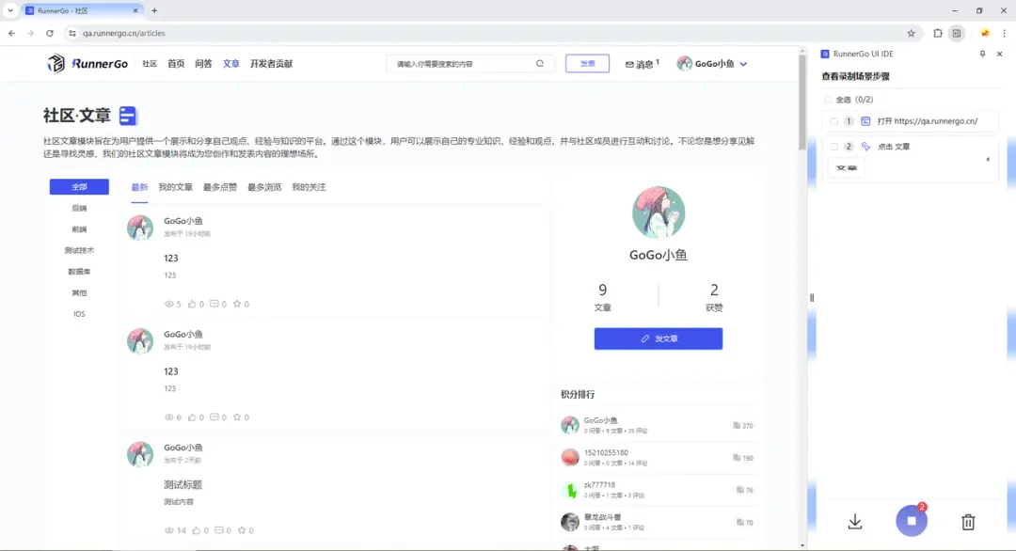Click the blue document icon beside 社区·文章 title
This screenshot has width=1016, height=551.
129,115
